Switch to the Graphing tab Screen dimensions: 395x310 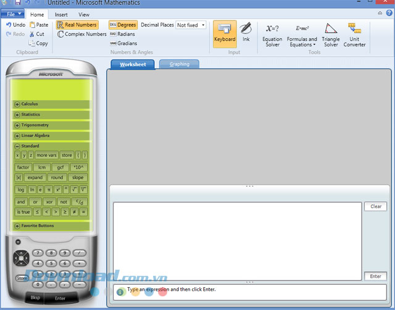coord(179,64)
